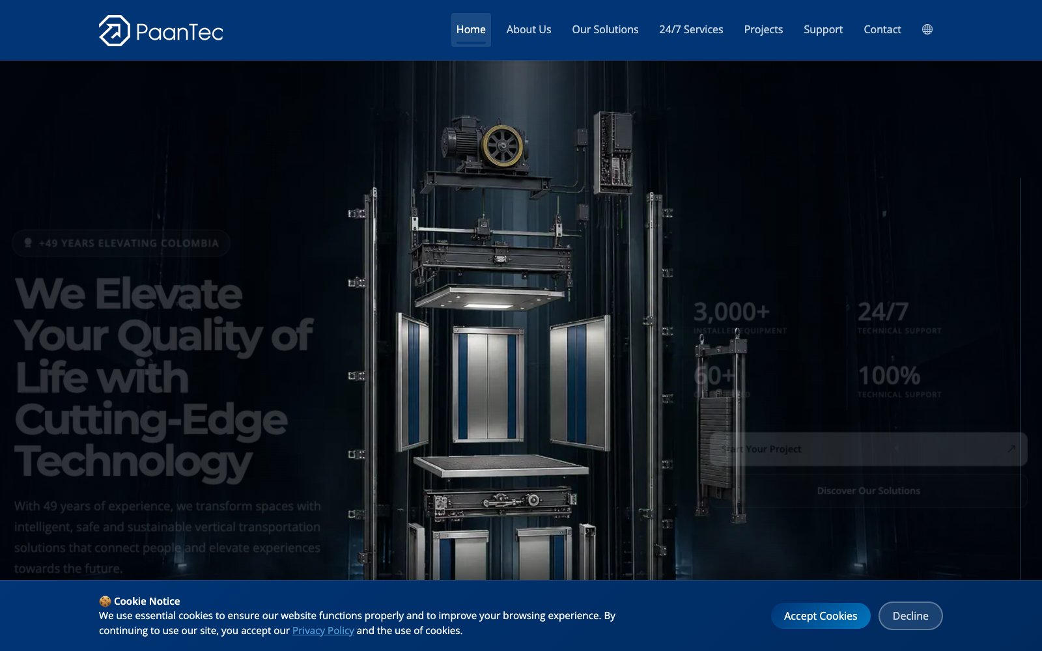Click the cookie emoji in the notice
Image resolution: width=1042 pixels, height=651 pixels.
[x=105, y=602]
